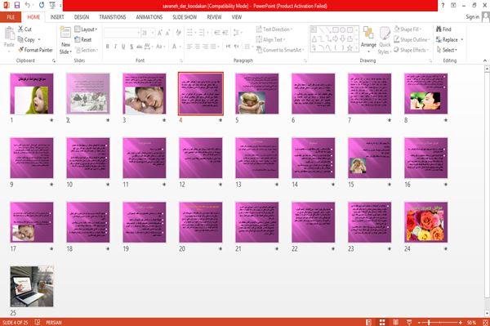Toggle italic text formatting
Screen dimensions: 490x326
(115, 47)
